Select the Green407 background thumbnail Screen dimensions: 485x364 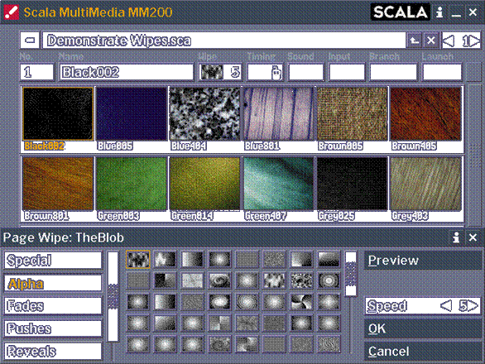pos(278,184)
